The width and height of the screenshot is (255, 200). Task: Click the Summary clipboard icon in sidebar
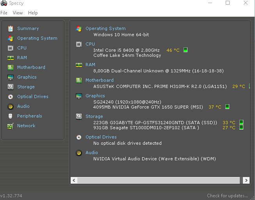(11, 28)
